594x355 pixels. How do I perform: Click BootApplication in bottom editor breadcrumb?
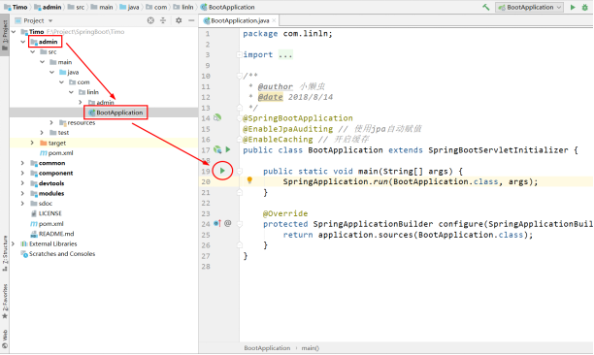tap(267, 348)
